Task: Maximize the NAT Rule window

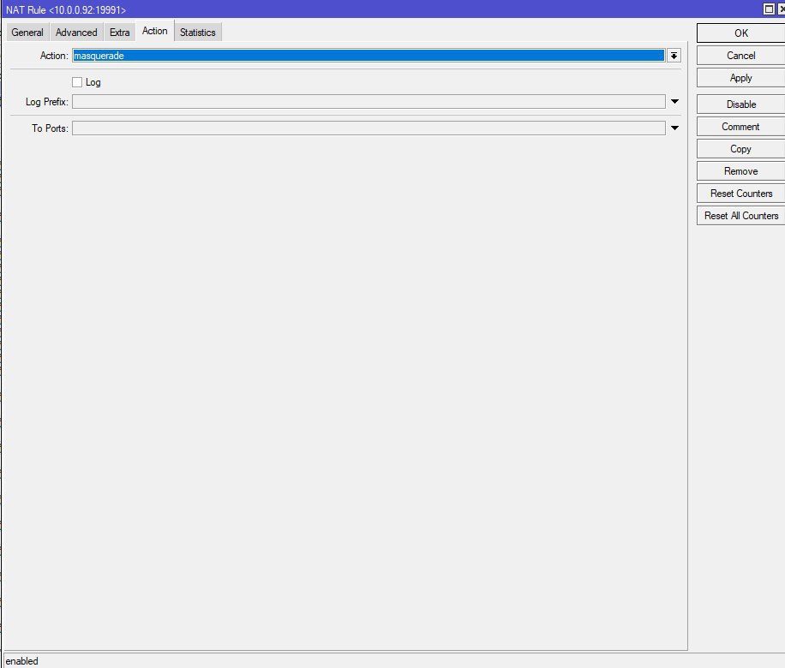Action: tap(769, 9)
